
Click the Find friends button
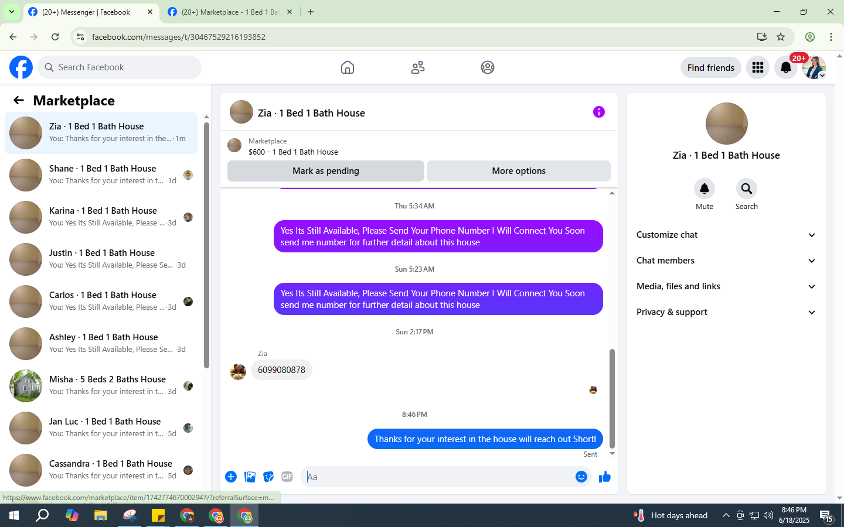coord(711,67)
